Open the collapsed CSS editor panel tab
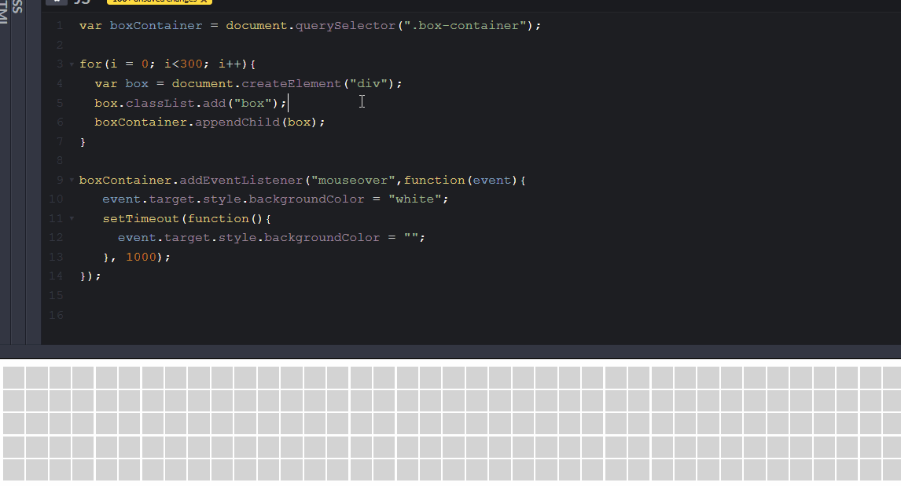Viewport: 901px width, 486px height. coord(18,7)
